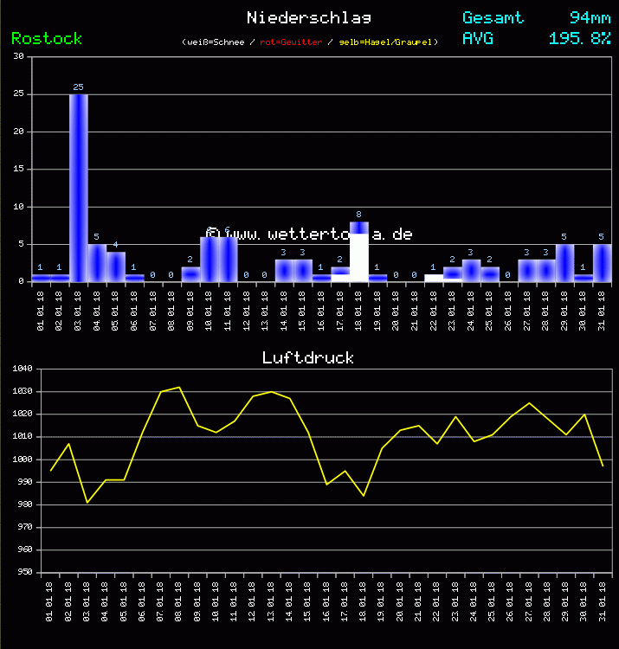Viewport: 619px width, 649px height.
Task: Click the yellow gelb=Hagel/Graupel legend entry
Action: 388,42
